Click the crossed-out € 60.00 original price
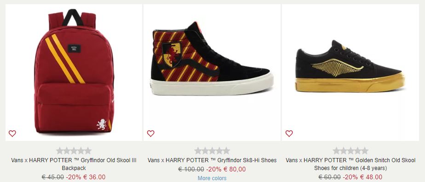Viewport: 425px width, 182px height. (x=330, y=177)
